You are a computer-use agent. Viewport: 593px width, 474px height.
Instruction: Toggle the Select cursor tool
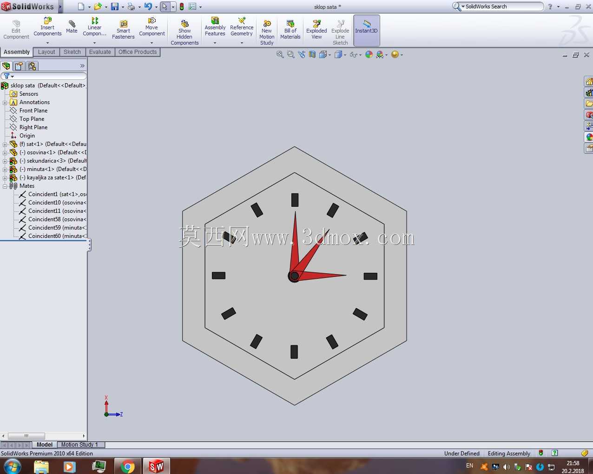point(165,7)
